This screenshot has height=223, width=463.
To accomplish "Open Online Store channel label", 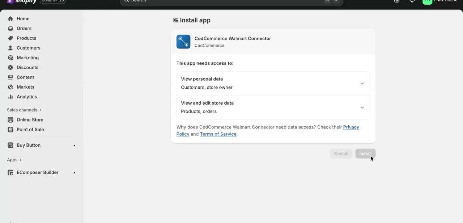I will click(30, 120).
